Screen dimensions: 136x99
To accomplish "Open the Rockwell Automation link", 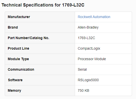I will (94, 17).
